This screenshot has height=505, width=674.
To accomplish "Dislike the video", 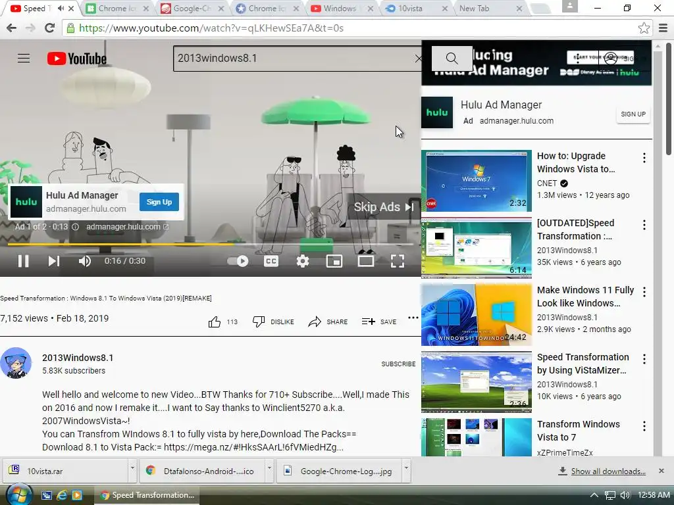I will [x=273, y=322].
